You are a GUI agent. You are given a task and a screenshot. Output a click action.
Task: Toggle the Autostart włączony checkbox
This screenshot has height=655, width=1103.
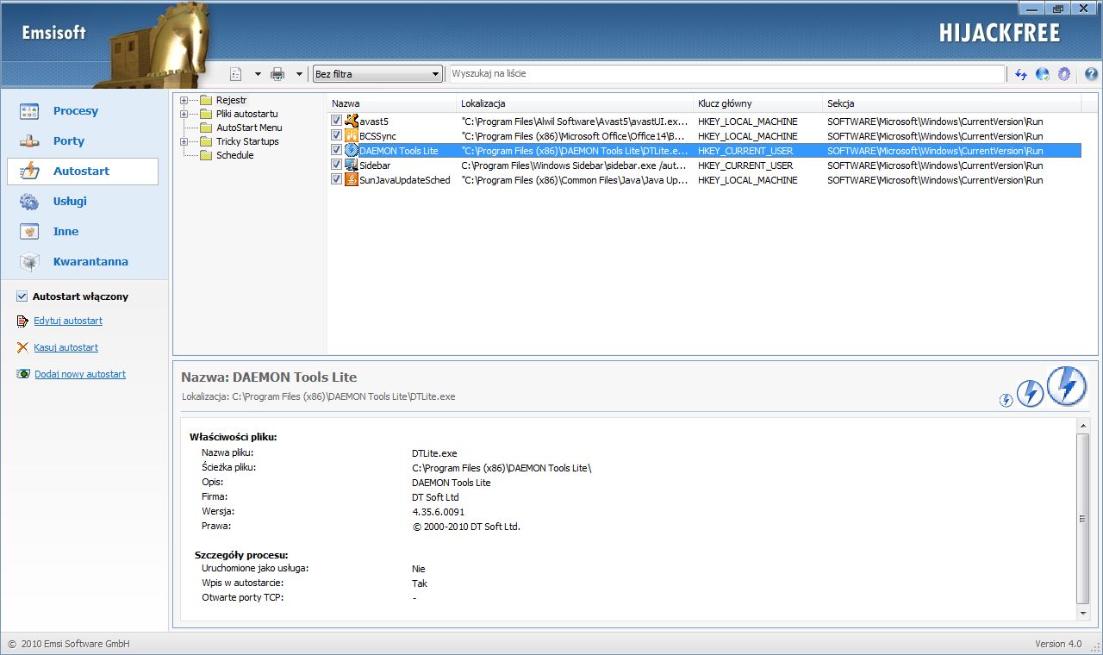[22, 296]
